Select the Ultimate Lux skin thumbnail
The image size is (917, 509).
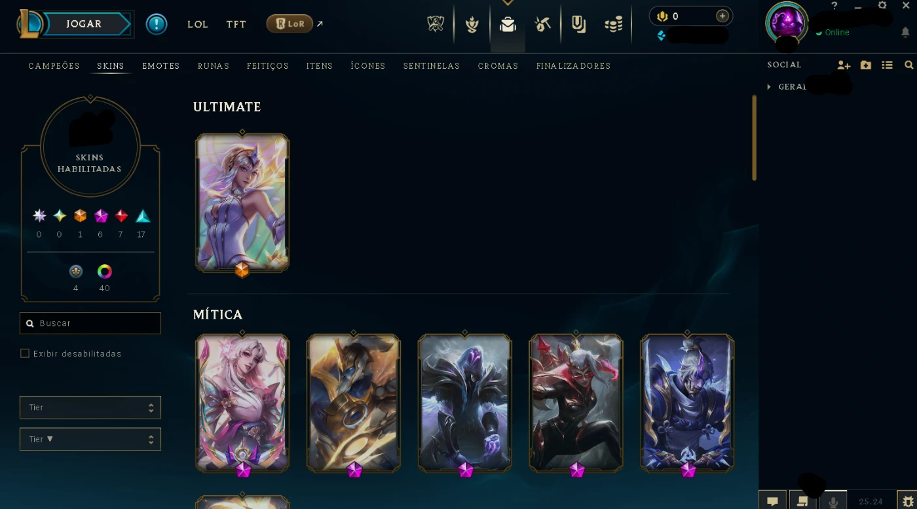[x=242, y=203]
